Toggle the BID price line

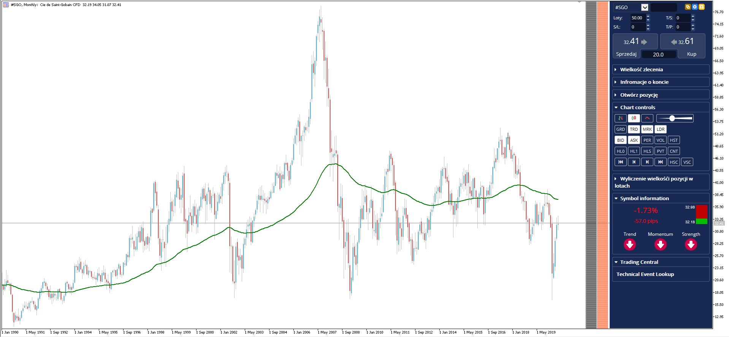tap(620, 140)
